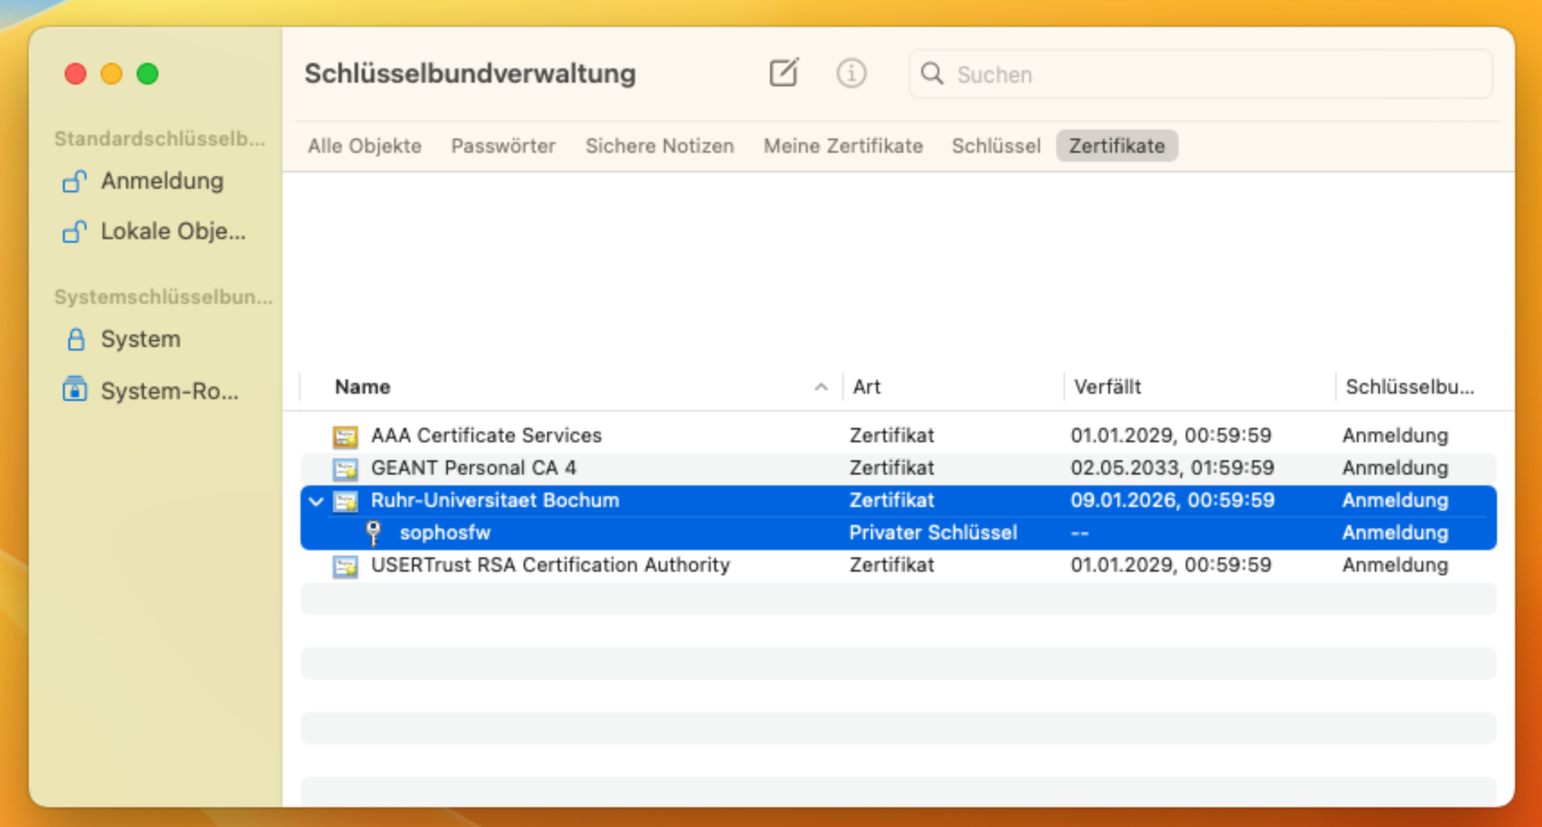
Task: Choose the System keychain in sidebar
Action: (x=140, y=339)
